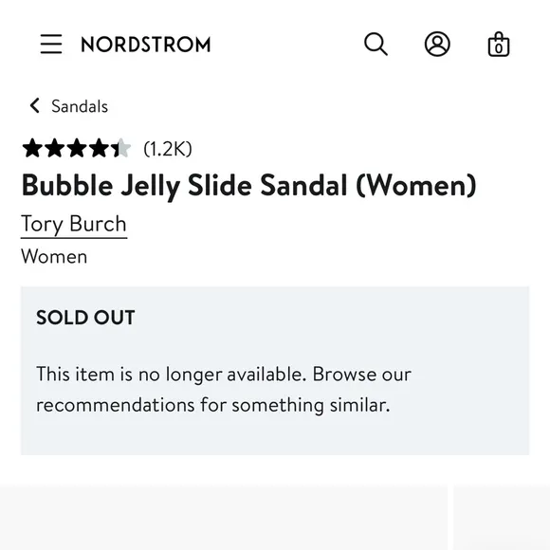Click the Women label under brand

54,256
